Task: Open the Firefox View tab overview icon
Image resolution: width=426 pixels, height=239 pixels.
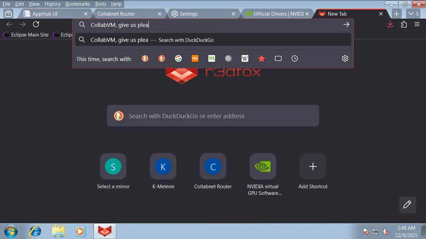Action: (x=8, y=14)
